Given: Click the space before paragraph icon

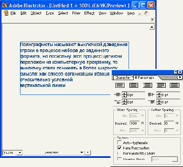Looking at the screenshot, I should tap(151, 102).
